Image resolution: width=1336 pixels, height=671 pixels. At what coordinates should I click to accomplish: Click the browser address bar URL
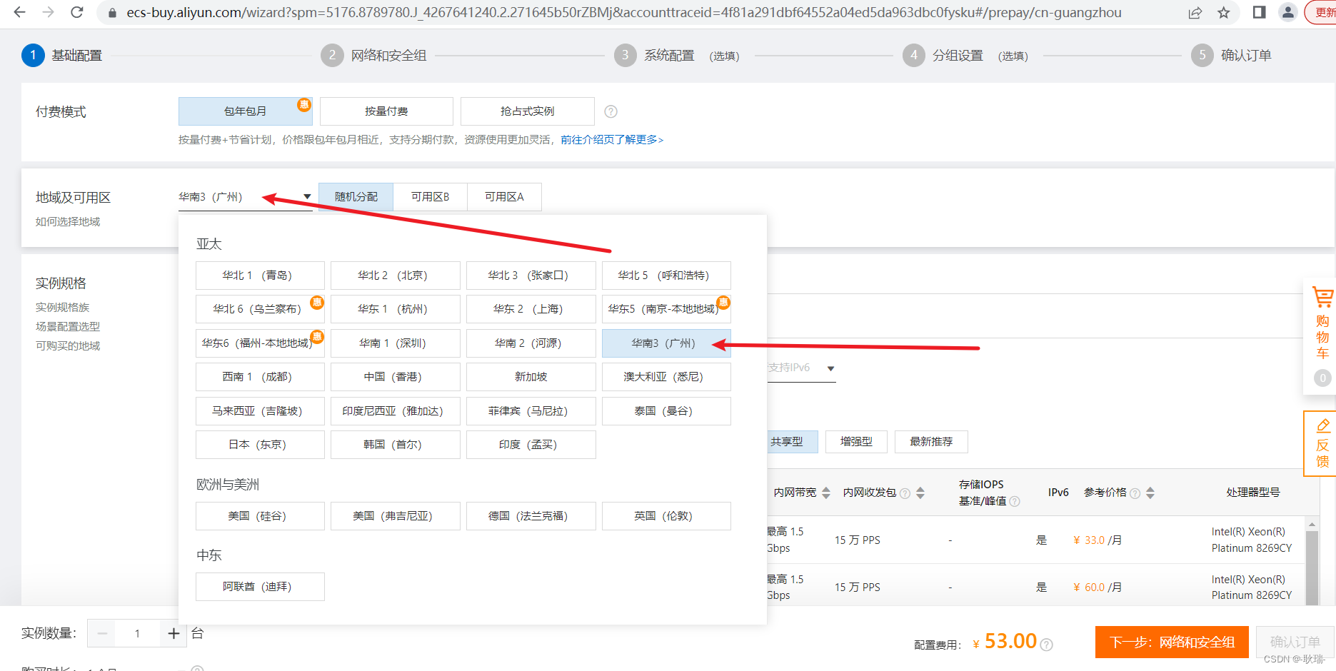click(623, 13)
